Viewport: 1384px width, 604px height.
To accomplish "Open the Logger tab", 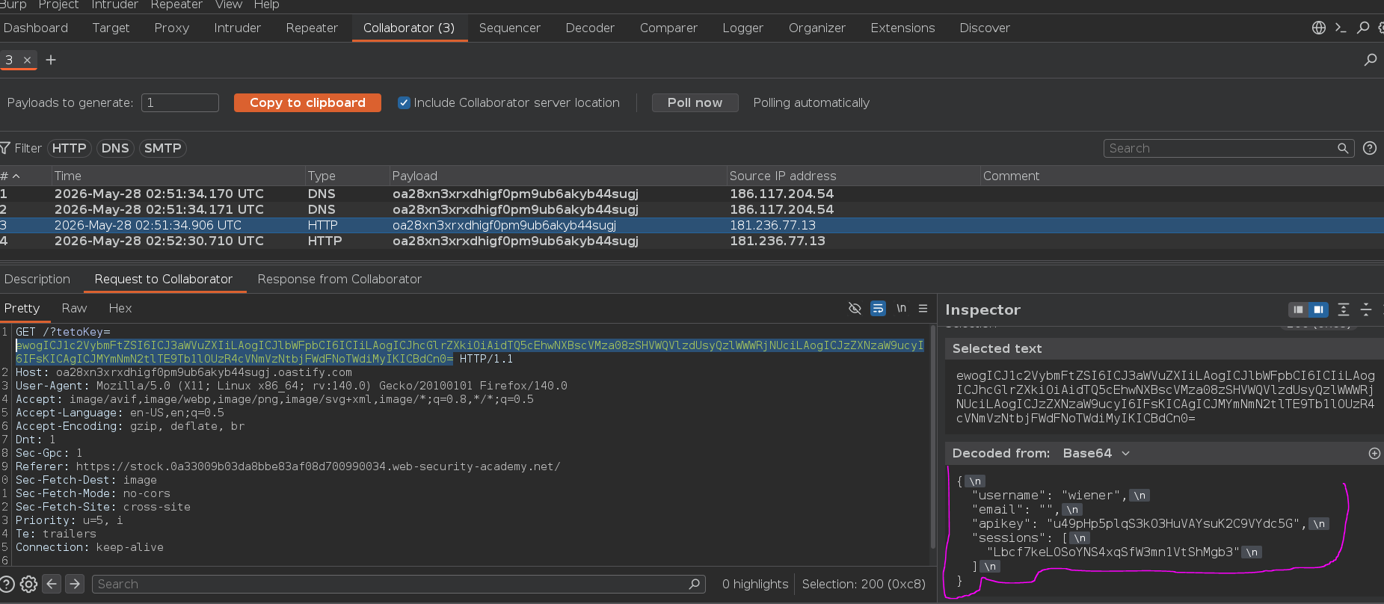I will pos(742,28).
